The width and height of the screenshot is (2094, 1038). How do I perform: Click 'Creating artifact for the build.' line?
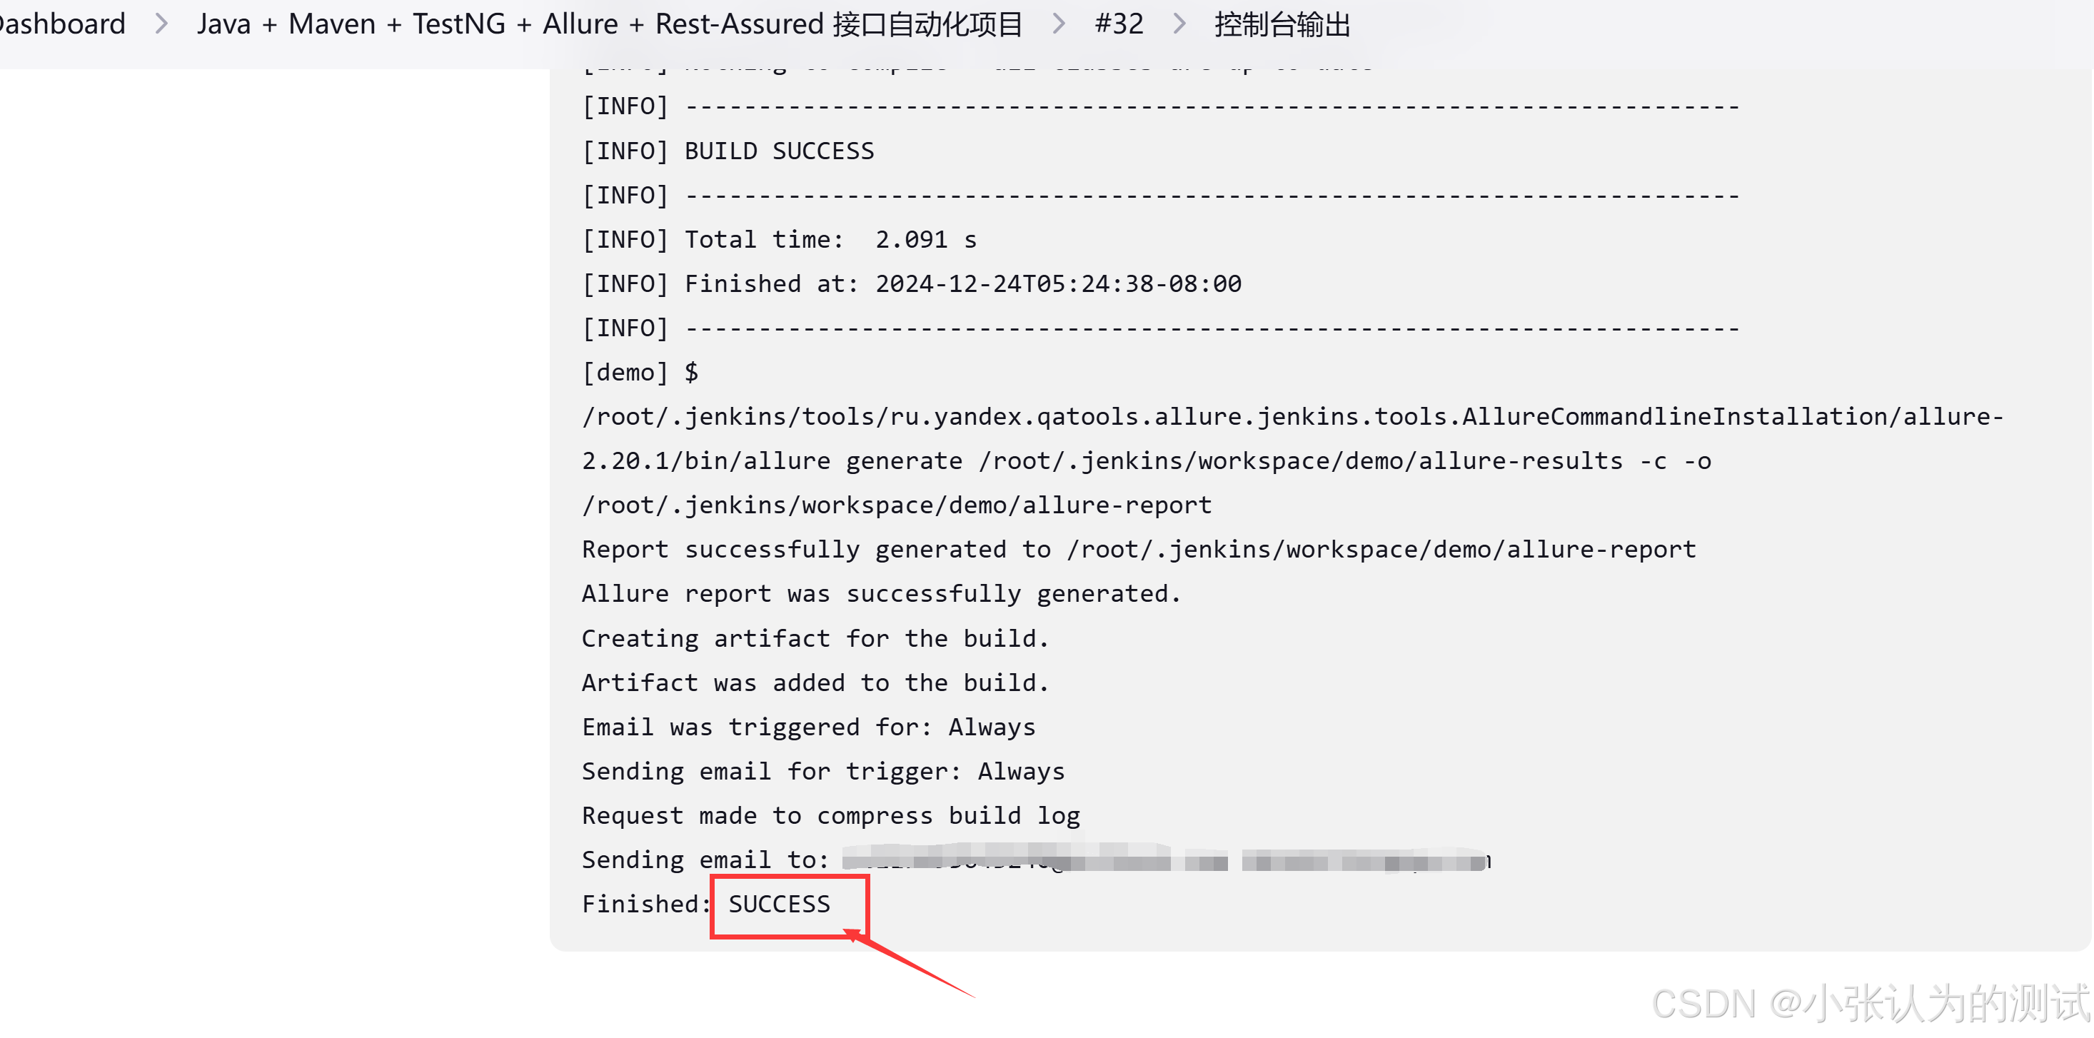(x=816, y=639)
